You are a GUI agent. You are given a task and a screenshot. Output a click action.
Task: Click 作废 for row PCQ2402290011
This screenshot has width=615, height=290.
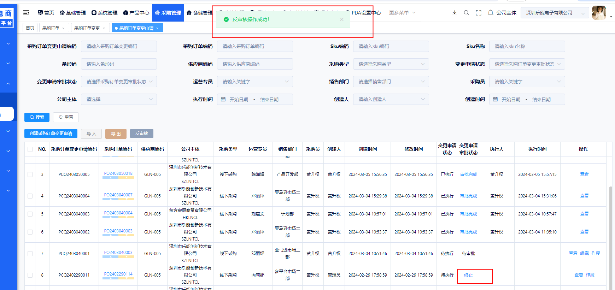click(x=590, y=275)
